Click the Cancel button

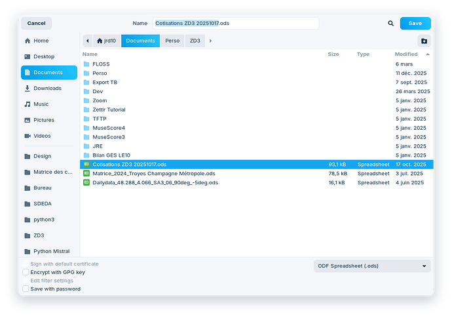[36, 24]
